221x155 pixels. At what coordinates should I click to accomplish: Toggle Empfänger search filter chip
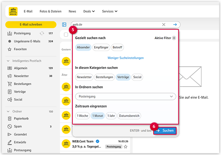point(101,47)
